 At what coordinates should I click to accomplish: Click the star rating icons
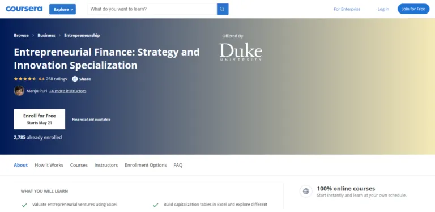pos(25,79)
